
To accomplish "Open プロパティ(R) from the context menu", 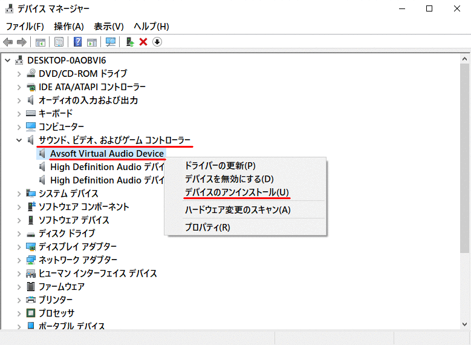I will point(207,228).
